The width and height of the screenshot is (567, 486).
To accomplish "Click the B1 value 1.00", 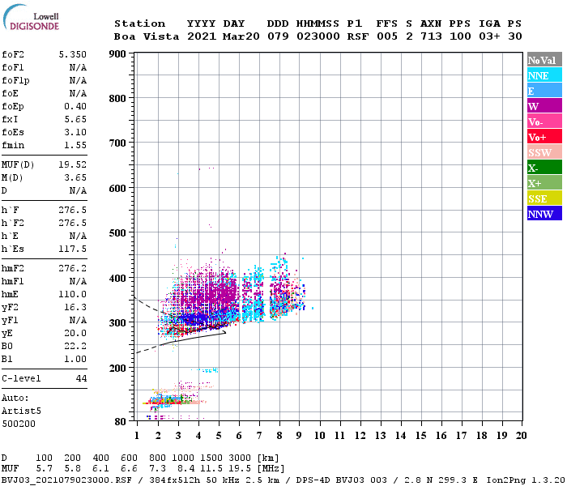I will pos(75,359).
